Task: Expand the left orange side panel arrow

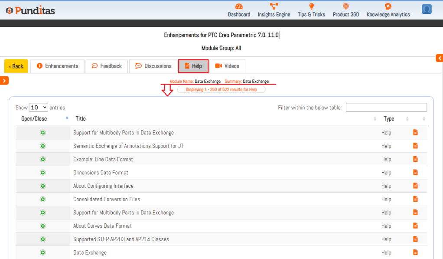Action: (4, 80)
